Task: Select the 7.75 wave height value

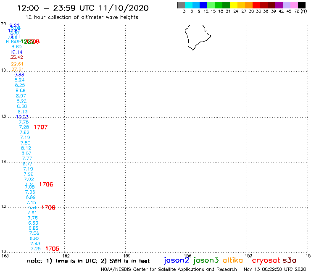Action: 33,218
